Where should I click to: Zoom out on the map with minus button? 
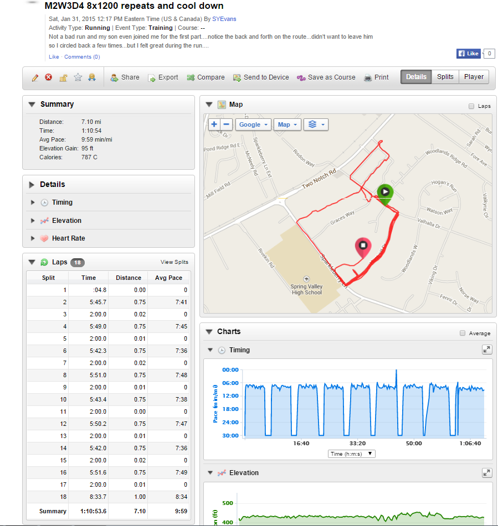tap(226, 124)
